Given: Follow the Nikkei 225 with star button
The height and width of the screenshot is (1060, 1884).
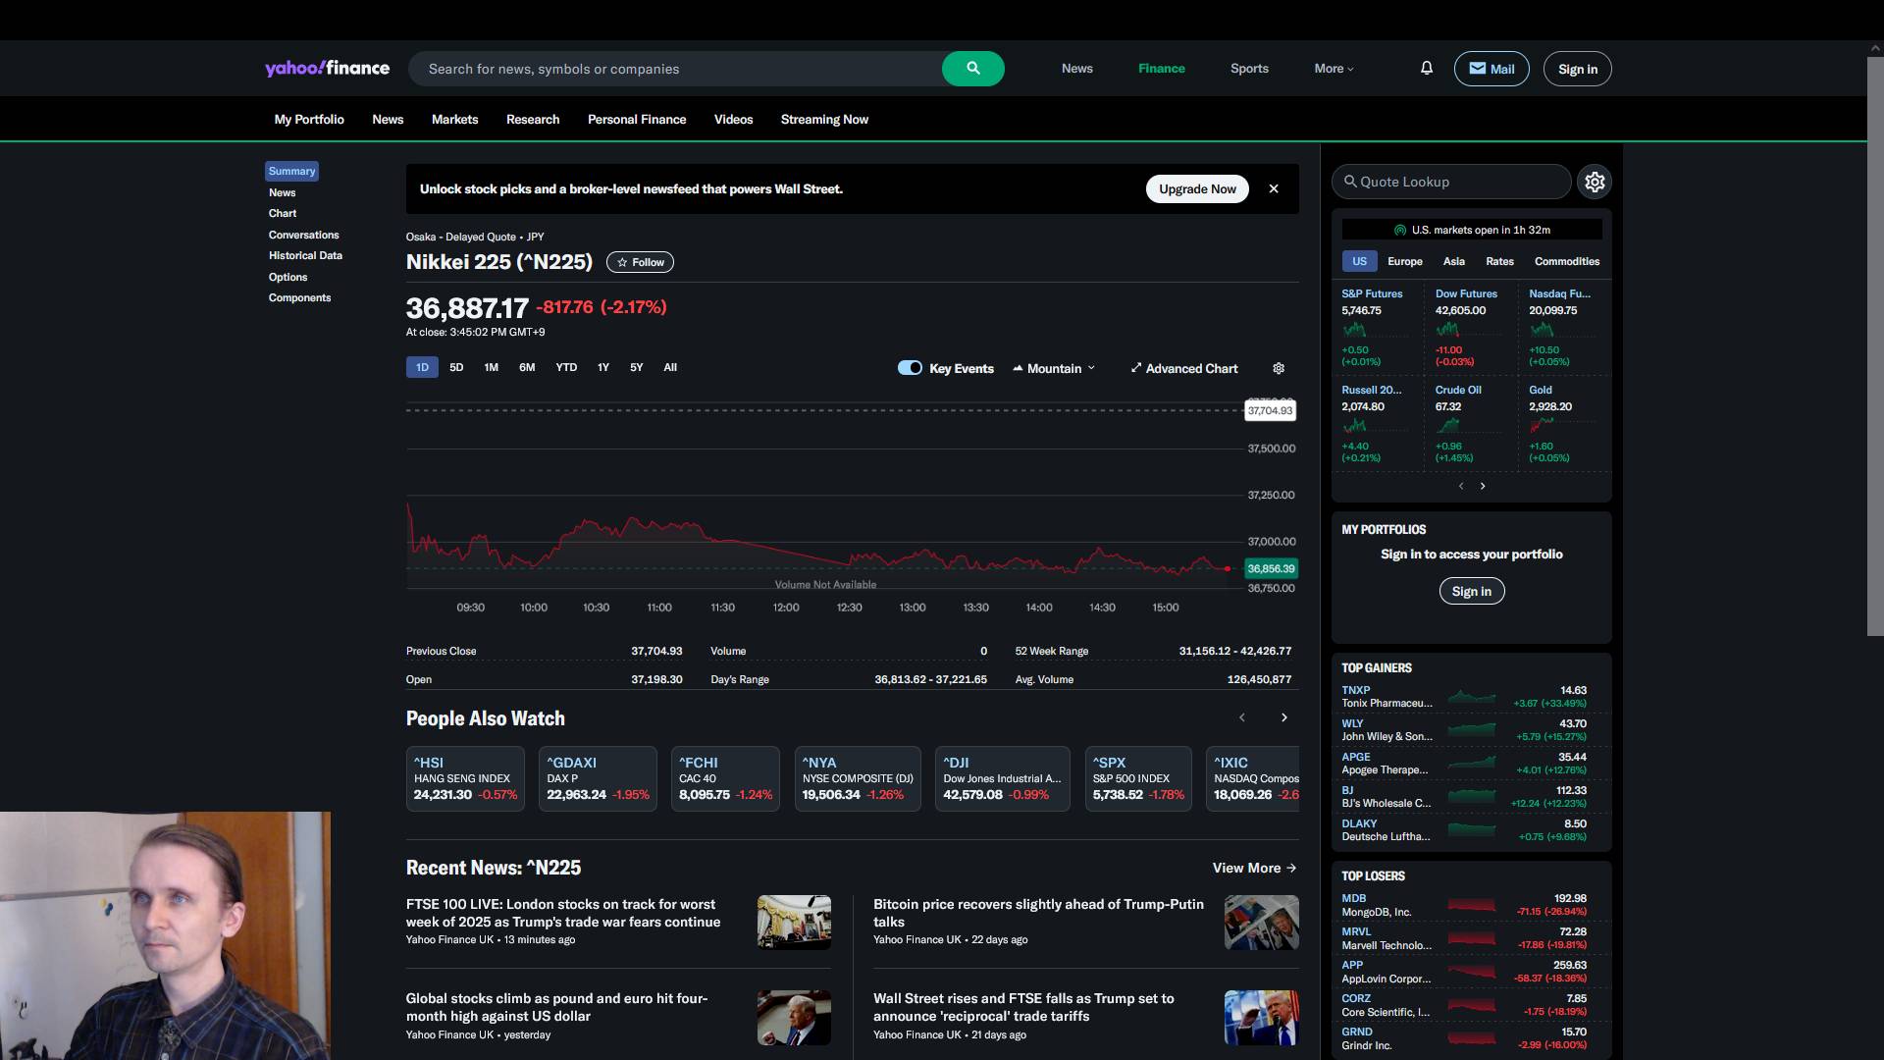Looking at the screenshot, I should pos(640,262).
